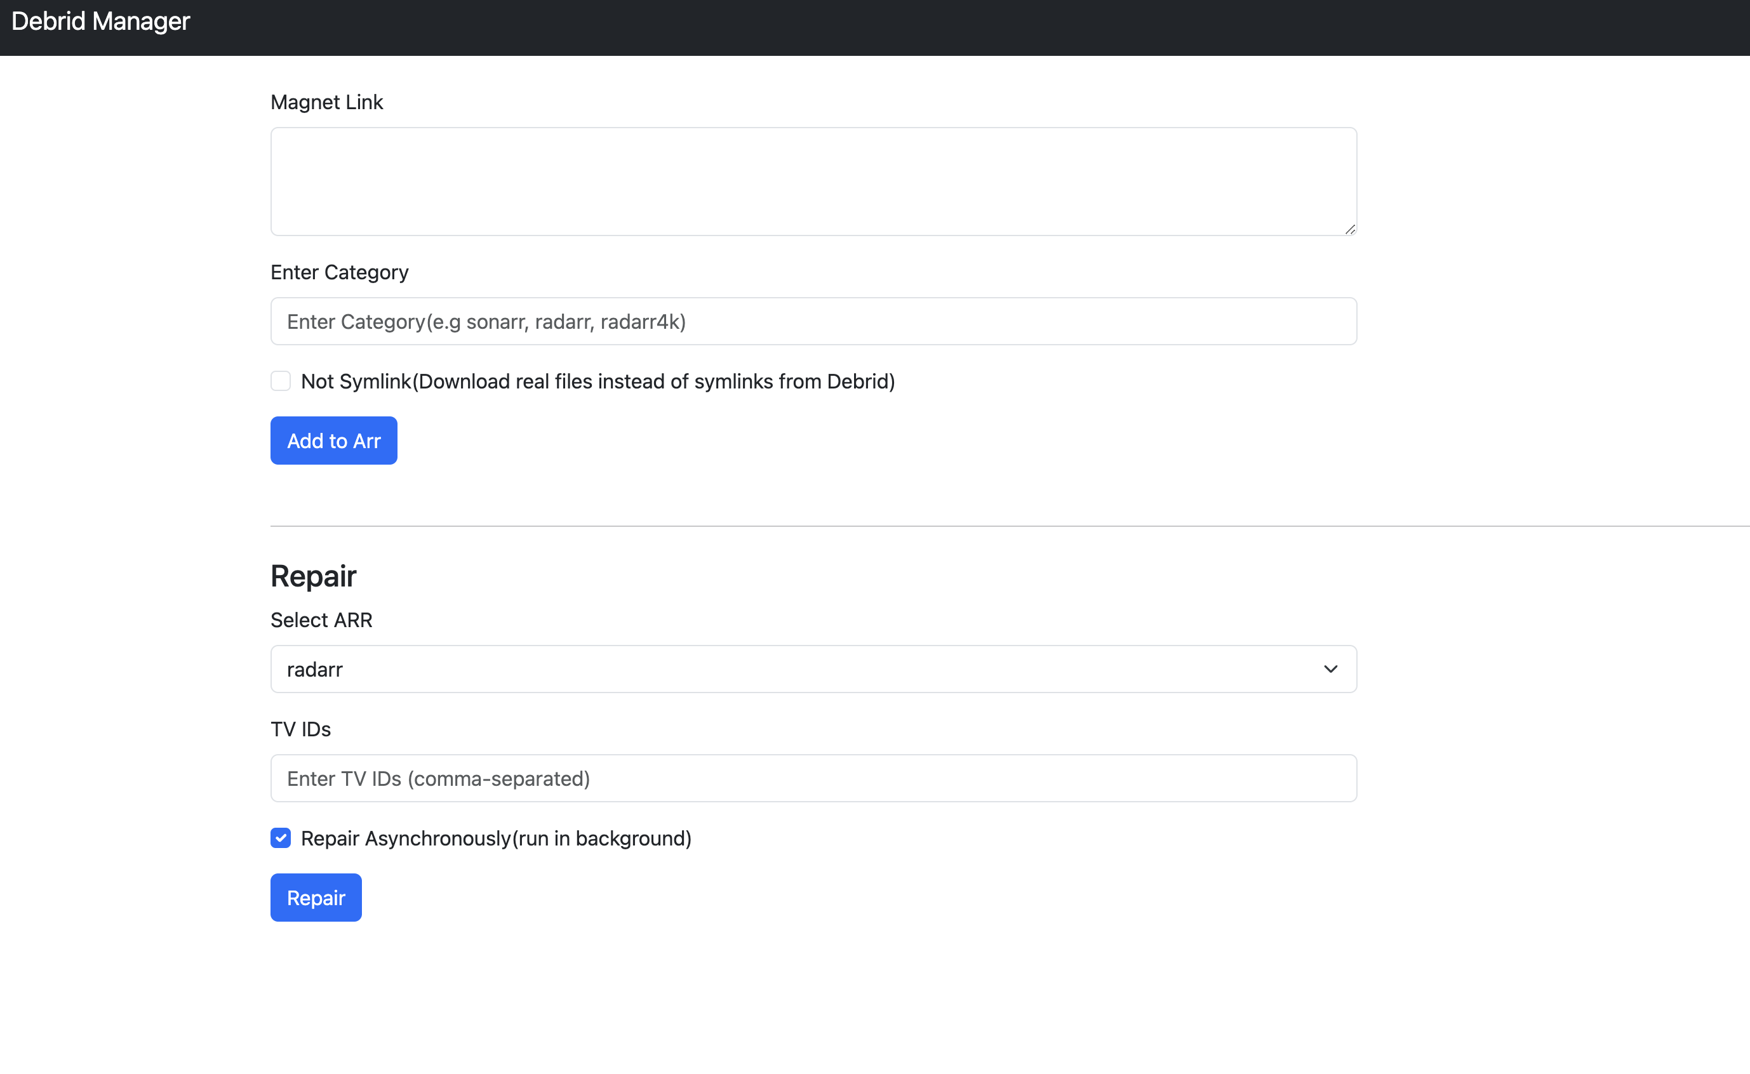Click the Repair section heading

[312, 576]
